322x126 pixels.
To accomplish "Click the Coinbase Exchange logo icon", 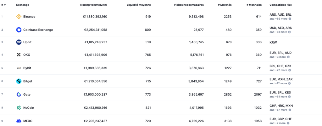I will coord(19,30).
